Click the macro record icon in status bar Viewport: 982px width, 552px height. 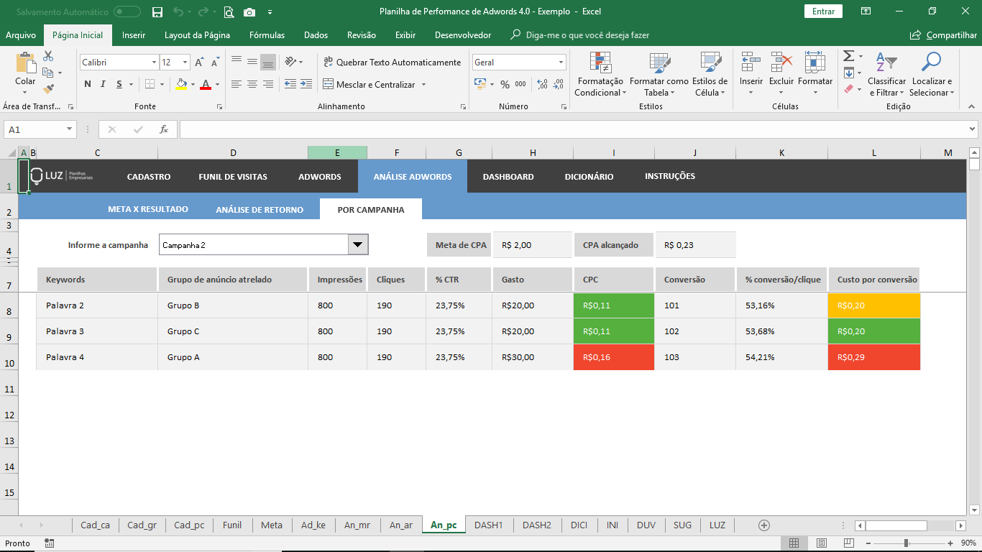click(x=49, y=543)
